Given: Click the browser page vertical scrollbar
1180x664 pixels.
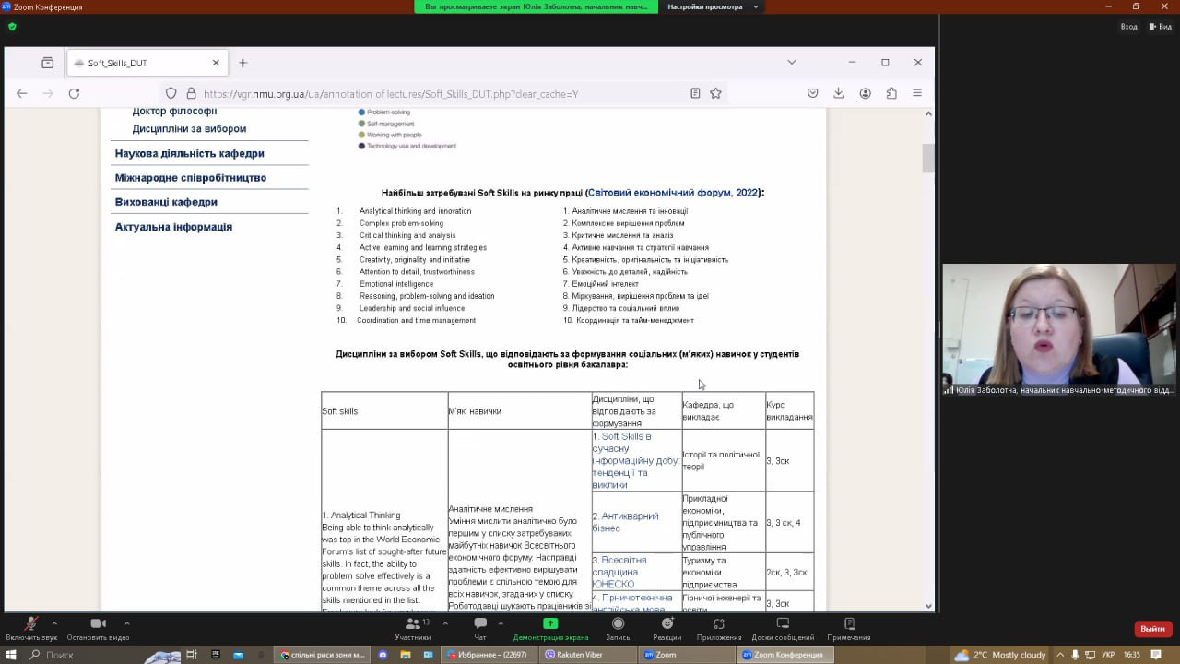Looking at the screenshot, I should tap(927, 159).
